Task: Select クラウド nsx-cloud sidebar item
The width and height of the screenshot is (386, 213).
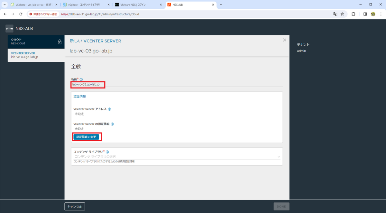Action: pos(36,42)
